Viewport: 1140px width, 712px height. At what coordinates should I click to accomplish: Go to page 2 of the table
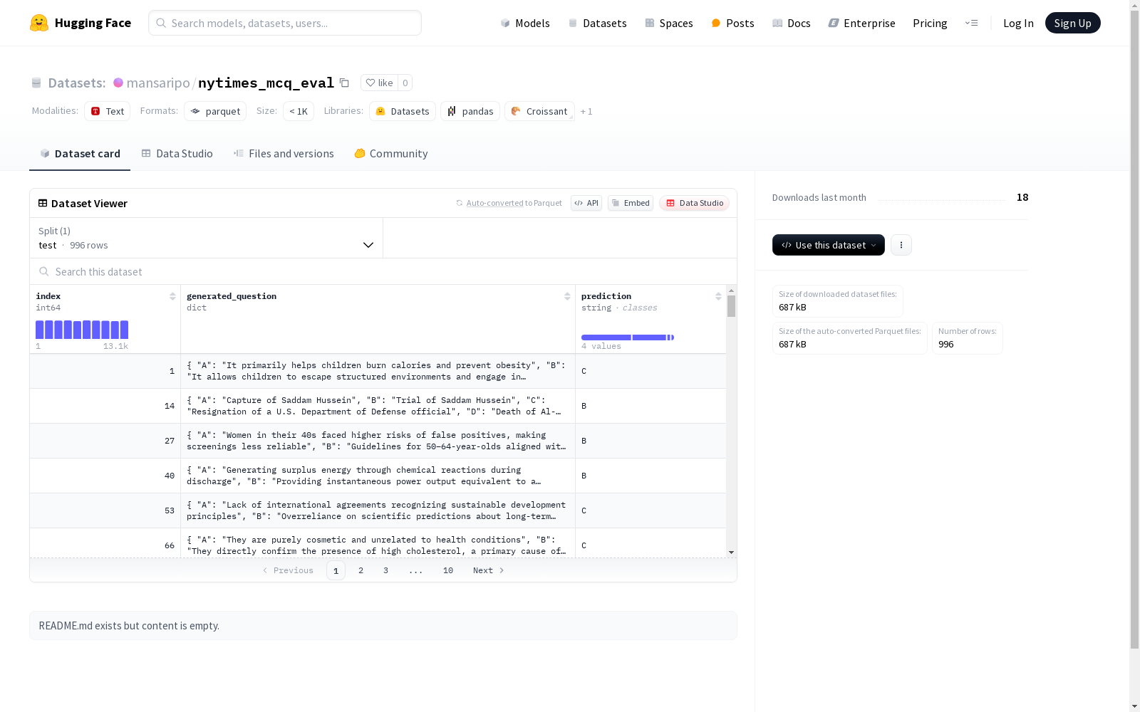click(361, 570)
